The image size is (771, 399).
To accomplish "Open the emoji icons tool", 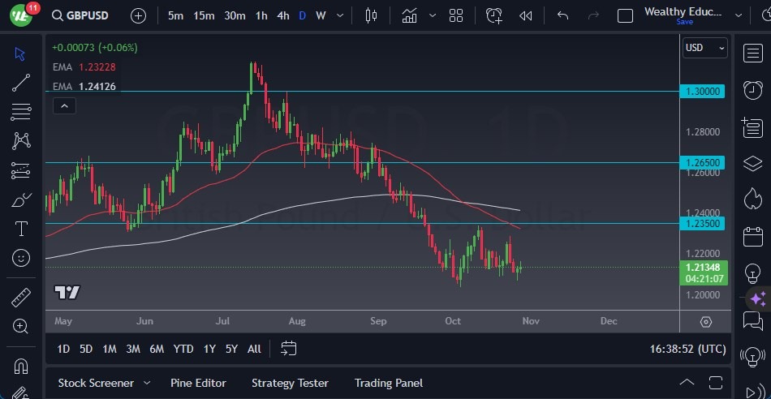I will pyautogui.click(x=21, y=258).
